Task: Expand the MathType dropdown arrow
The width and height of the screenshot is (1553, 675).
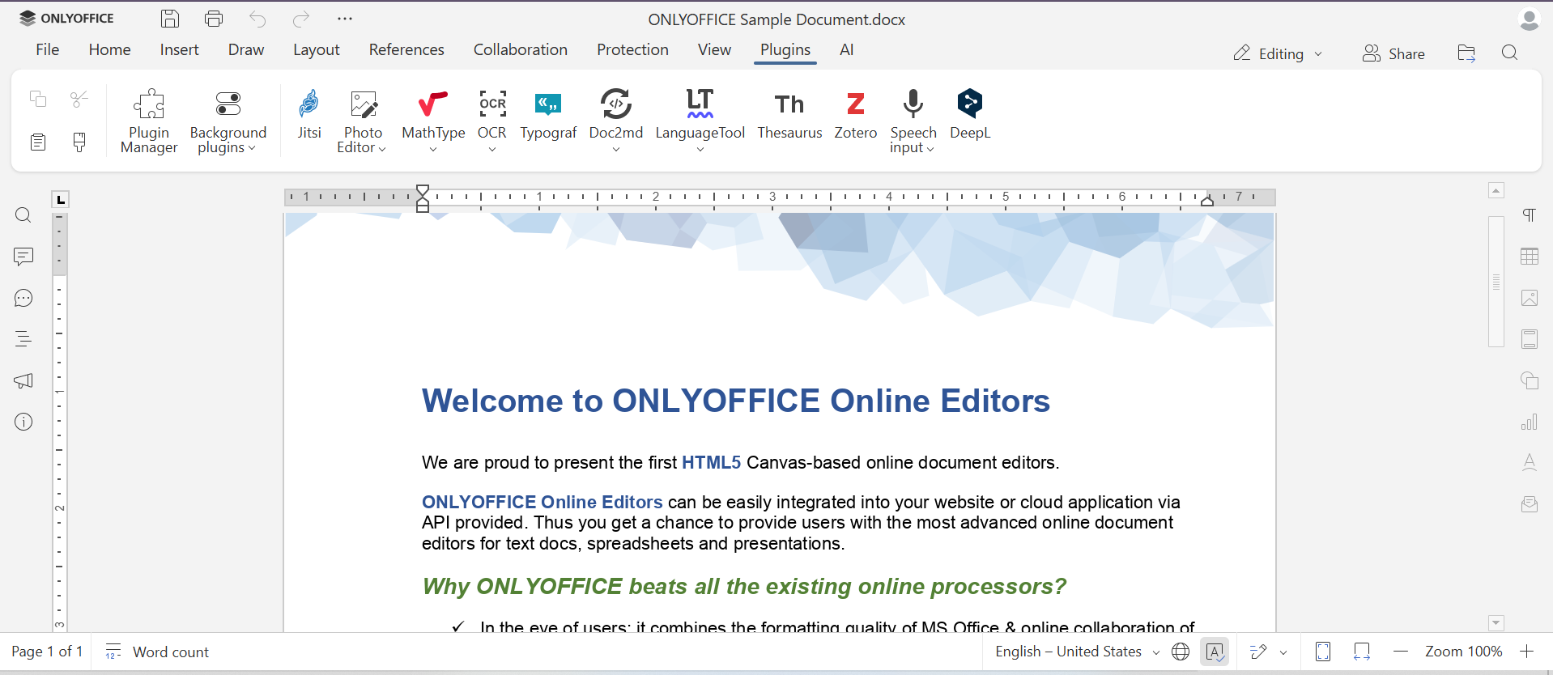Action: (x=433, y=149)
